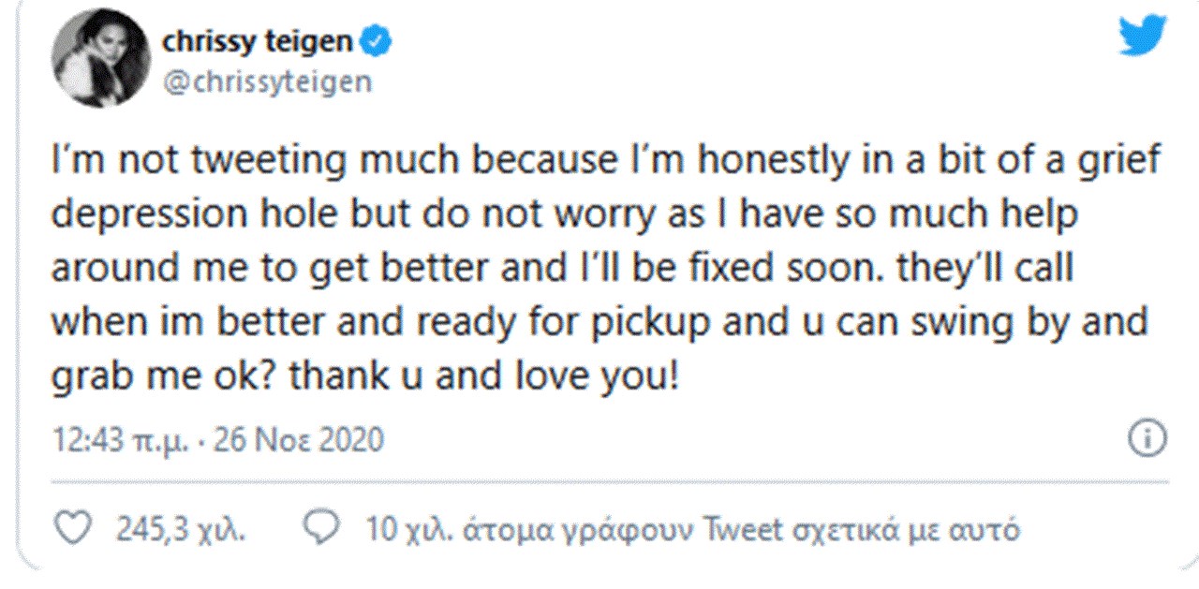
Task: Open the tweet info icon
Action: [x=1147, y=438]
